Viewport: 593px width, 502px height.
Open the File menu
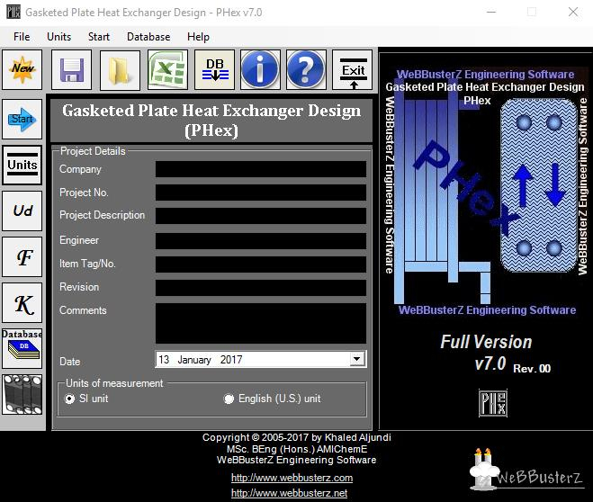tap(22, 37)
